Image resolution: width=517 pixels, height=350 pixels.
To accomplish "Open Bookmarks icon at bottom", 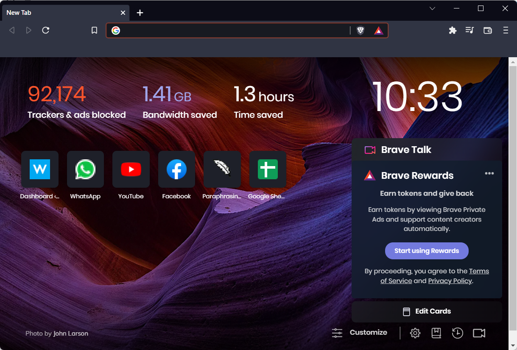I will pos(436,333).
